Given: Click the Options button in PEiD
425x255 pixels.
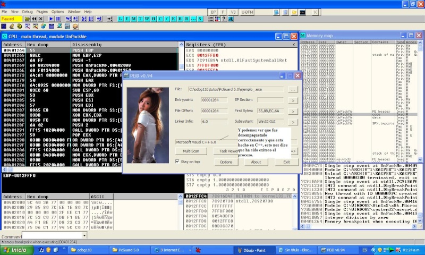Looking at the screenshot, I should (226, 162).
